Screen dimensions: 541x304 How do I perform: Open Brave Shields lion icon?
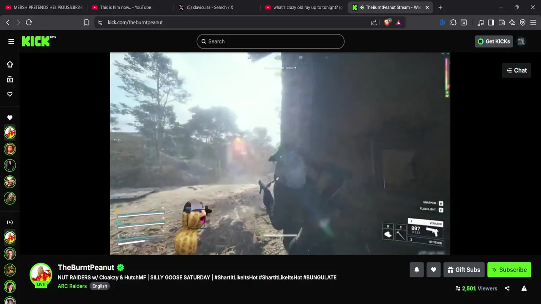(387, 22)
